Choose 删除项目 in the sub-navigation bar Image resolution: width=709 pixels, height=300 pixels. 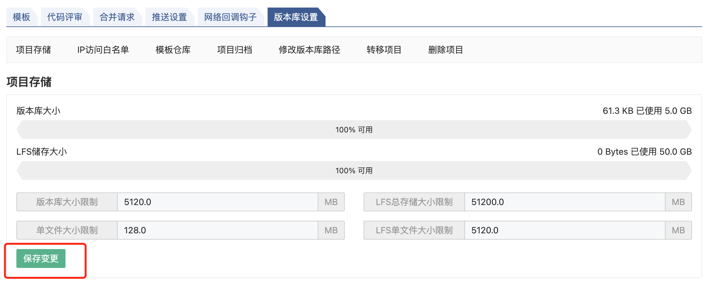[x=445, y=50]
